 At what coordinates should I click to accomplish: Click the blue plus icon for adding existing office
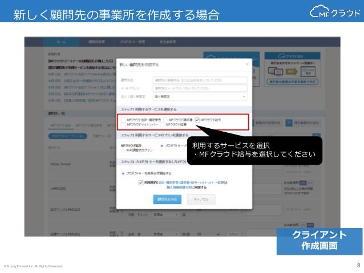(289, 123)
